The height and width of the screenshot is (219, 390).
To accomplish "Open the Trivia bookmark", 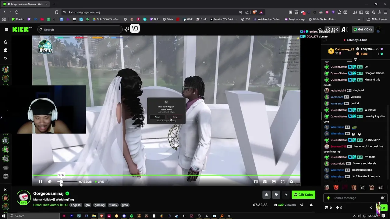I will click(168, 19).
